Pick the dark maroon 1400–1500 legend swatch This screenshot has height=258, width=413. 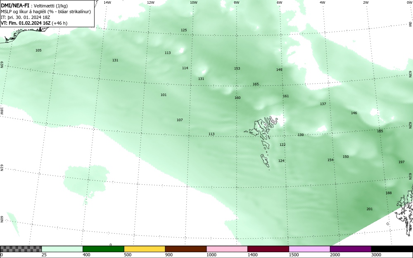tap(268, 249)
